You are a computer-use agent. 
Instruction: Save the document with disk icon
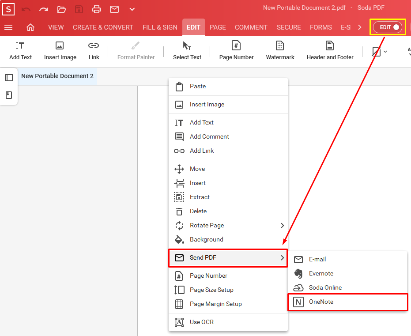pos(79,10)
